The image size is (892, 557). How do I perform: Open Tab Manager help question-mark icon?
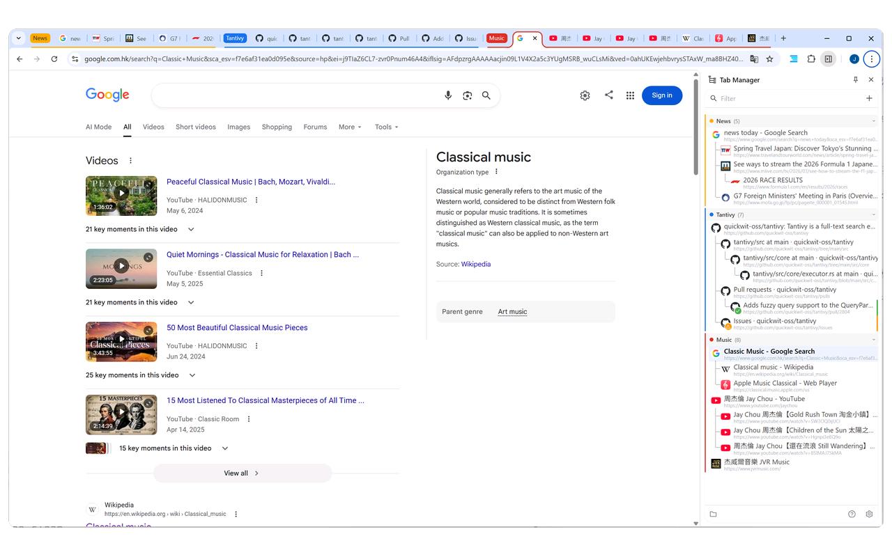pos(852,514)
